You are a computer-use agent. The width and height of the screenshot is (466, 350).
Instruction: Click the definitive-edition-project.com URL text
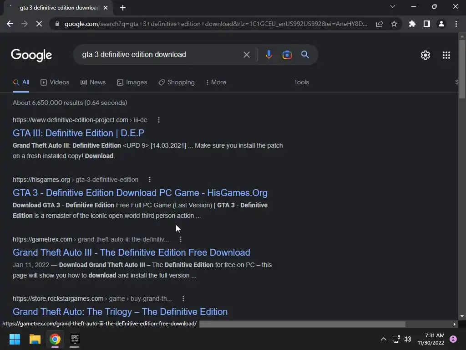coord(80,120)
